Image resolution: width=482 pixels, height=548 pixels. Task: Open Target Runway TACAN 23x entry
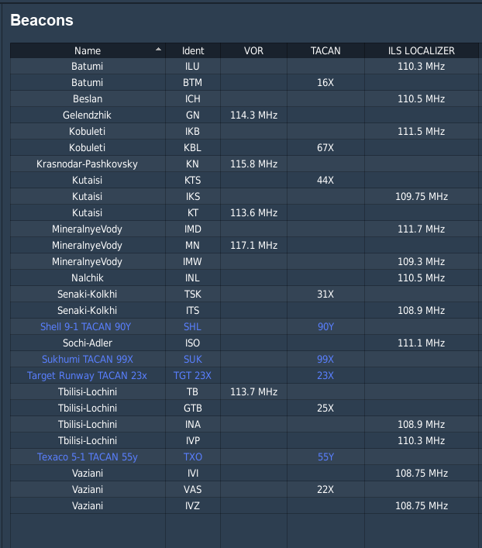point(87,376)
